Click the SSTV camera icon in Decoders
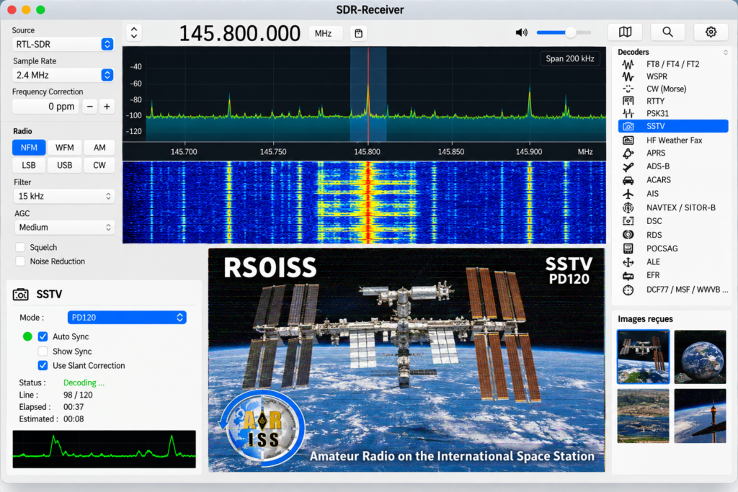 point(628,126)
